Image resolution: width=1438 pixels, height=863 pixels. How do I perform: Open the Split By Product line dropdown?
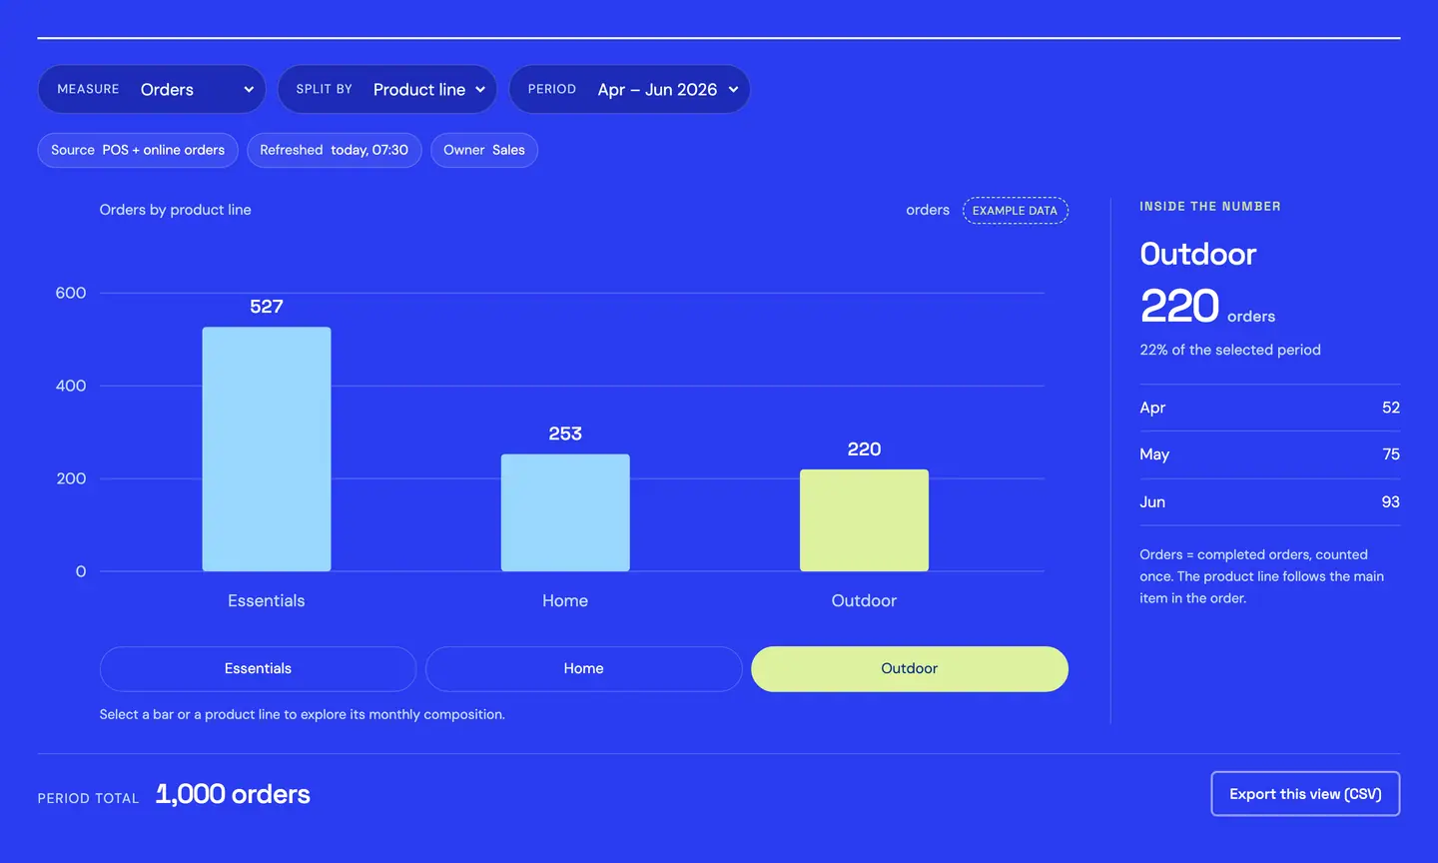click(x=387, y=90)
